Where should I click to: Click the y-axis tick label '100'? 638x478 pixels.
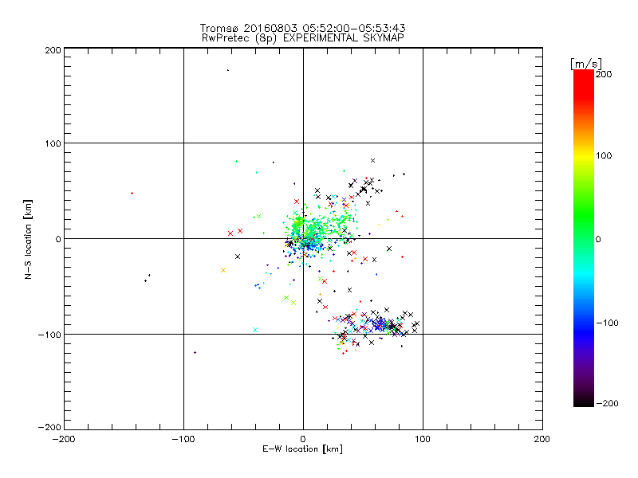(x=53, y=143)
